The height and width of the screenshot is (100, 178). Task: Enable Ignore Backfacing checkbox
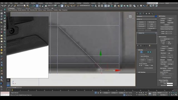coord(140,56)
